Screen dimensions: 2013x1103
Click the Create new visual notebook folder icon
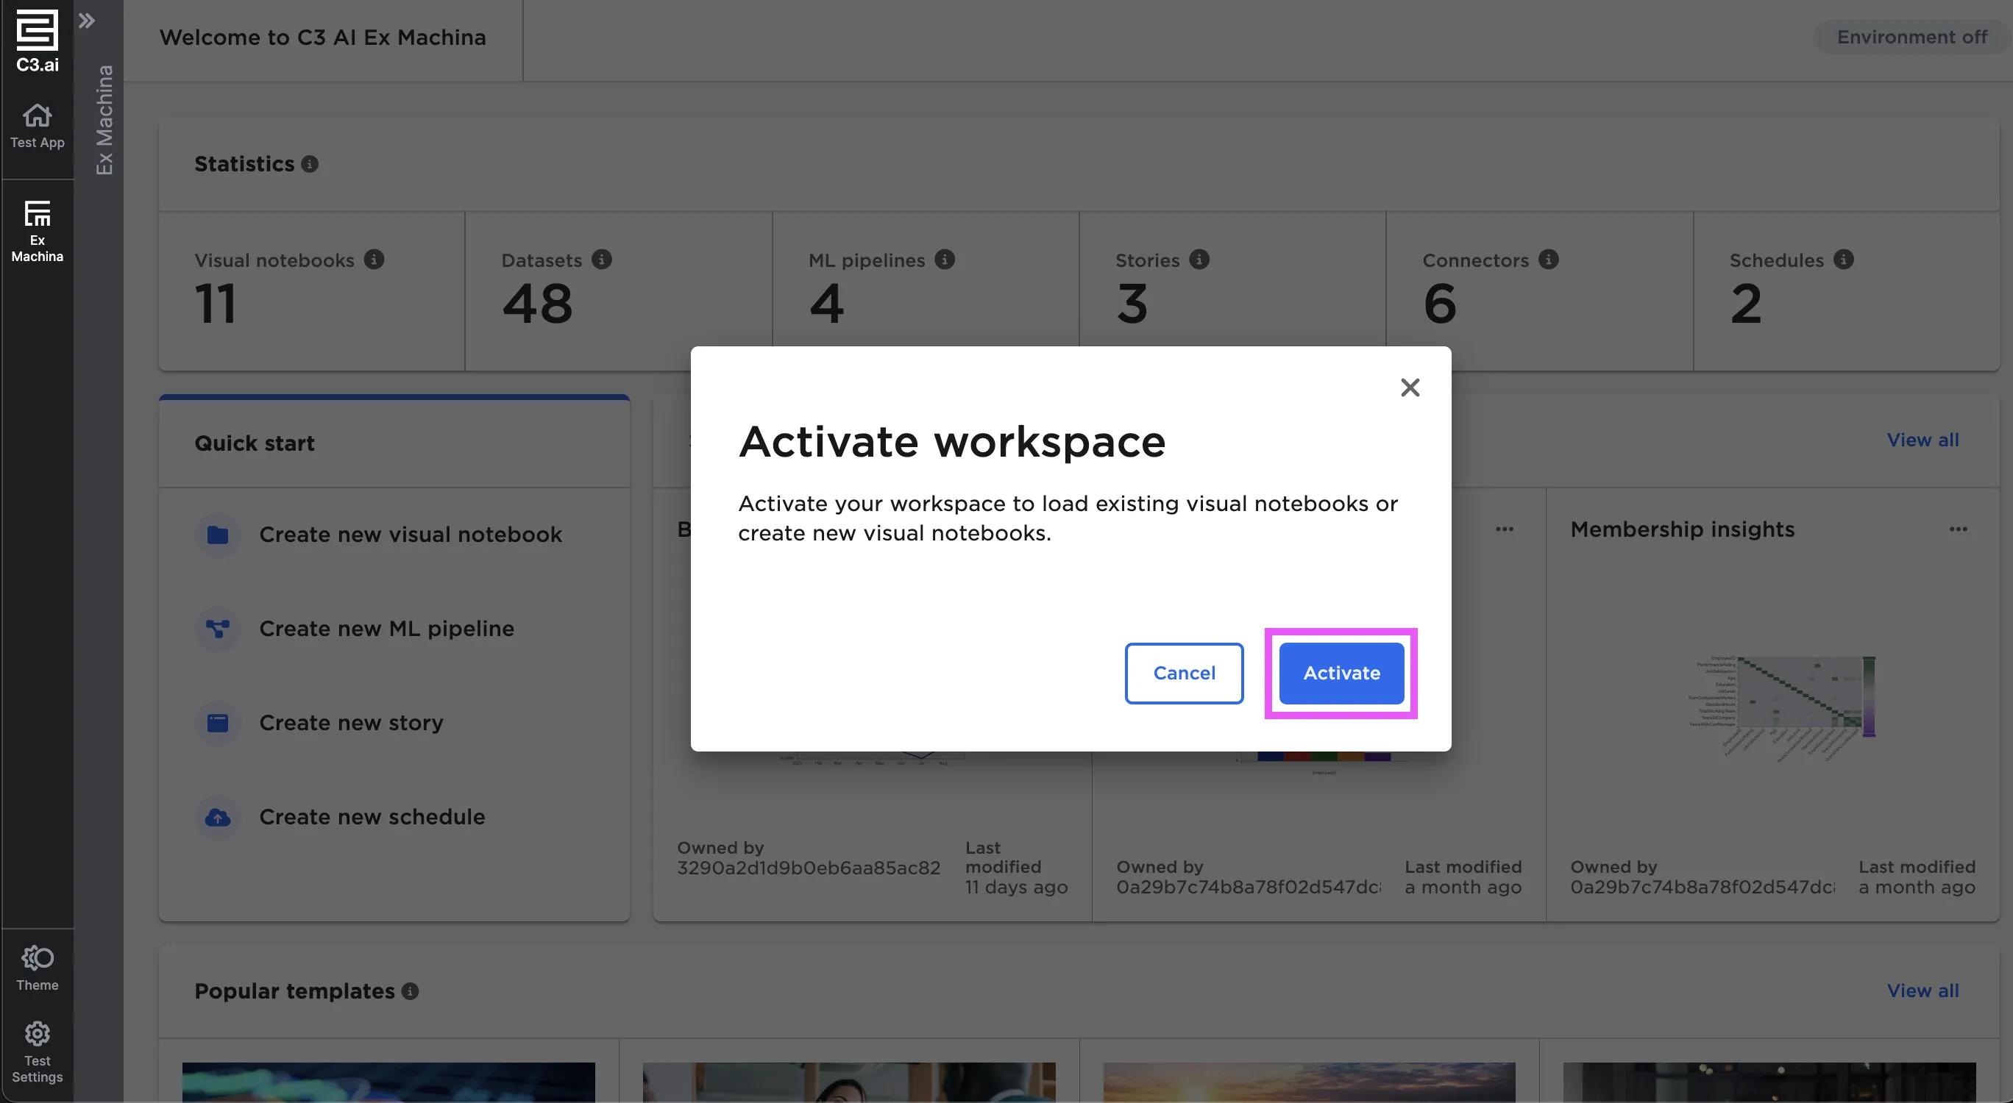216,535
